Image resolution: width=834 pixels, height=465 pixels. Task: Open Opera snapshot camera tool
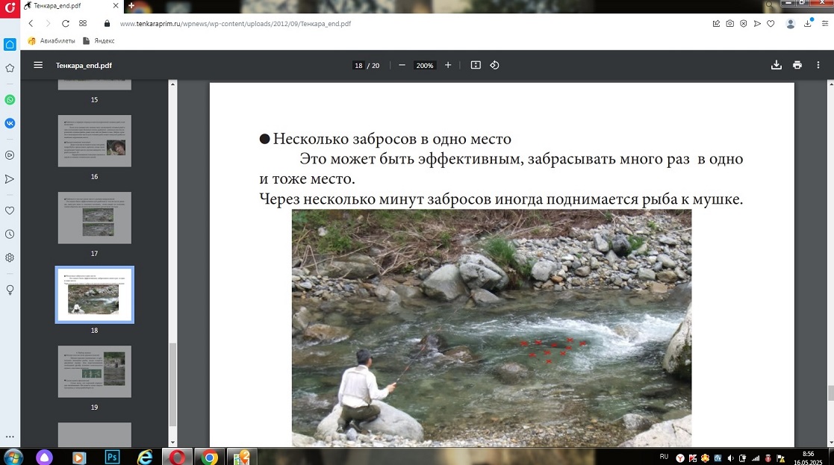(x=730, y=24)
